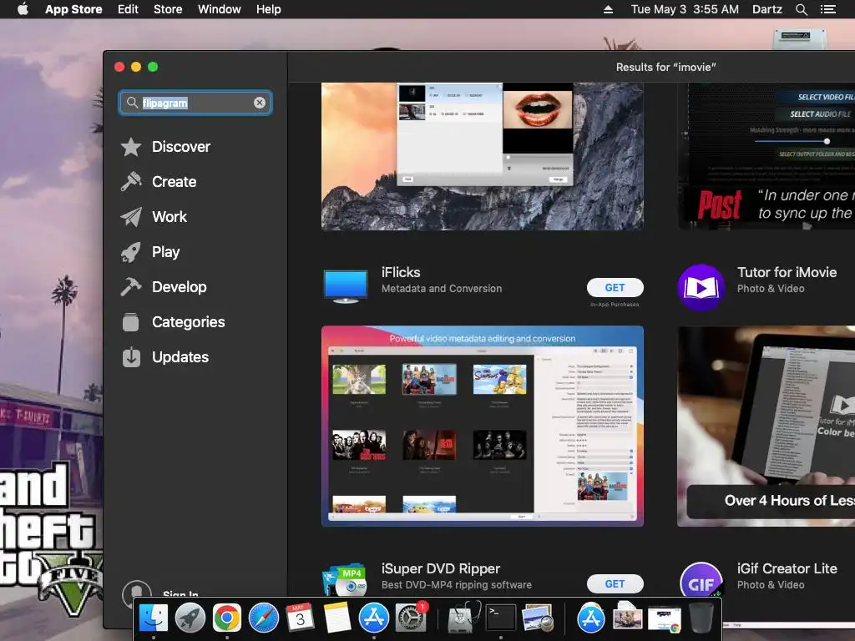
Task: Click inside the flipagram search field
Action: pyautogui.click(x=195, y=103)
